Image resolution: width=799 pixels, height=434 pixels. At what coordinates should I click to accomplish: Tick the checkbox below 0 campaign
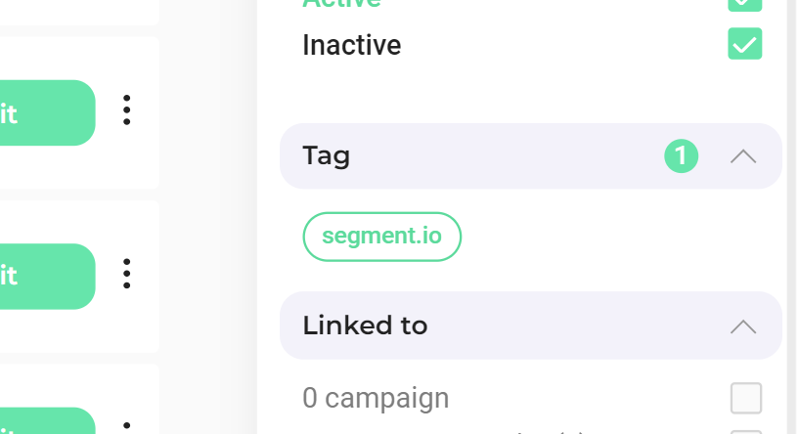[x=745, y=431]
